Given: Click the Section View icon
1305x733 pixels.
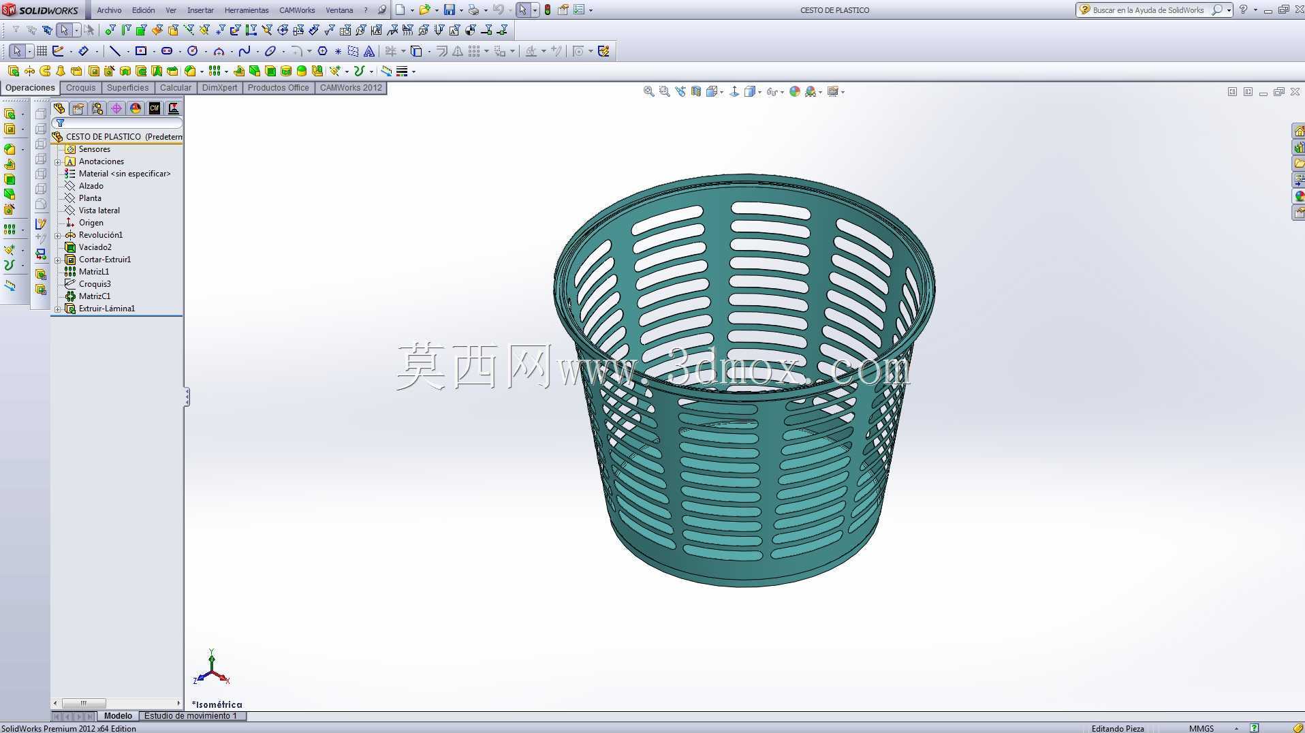Looking at the screenshot, I should [696, 91].
